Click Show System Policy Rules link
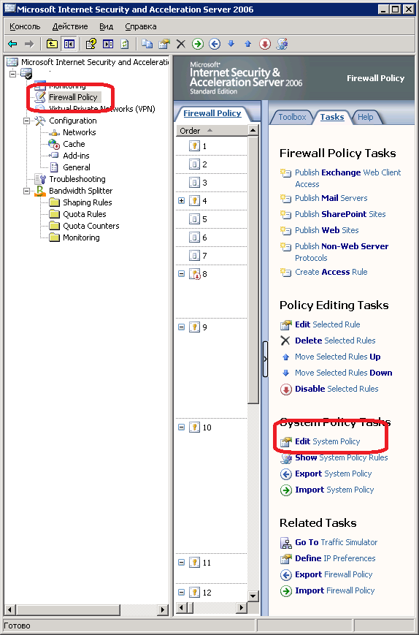419x635 pixels. click(x=342, y=457)
